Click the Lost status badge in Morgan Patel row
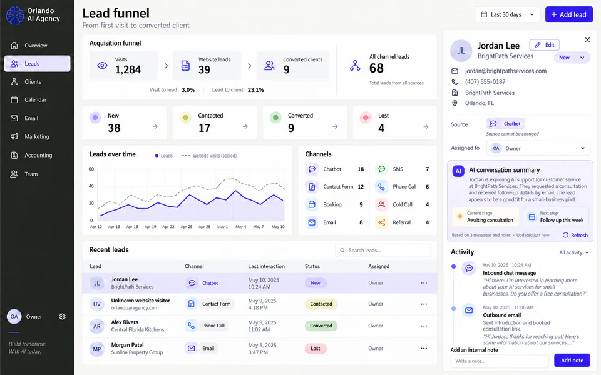601x375 pixels. 316,349
